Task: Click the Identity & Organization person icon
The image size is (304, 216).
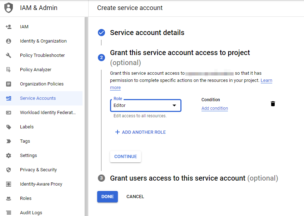Action: (9, 41)
